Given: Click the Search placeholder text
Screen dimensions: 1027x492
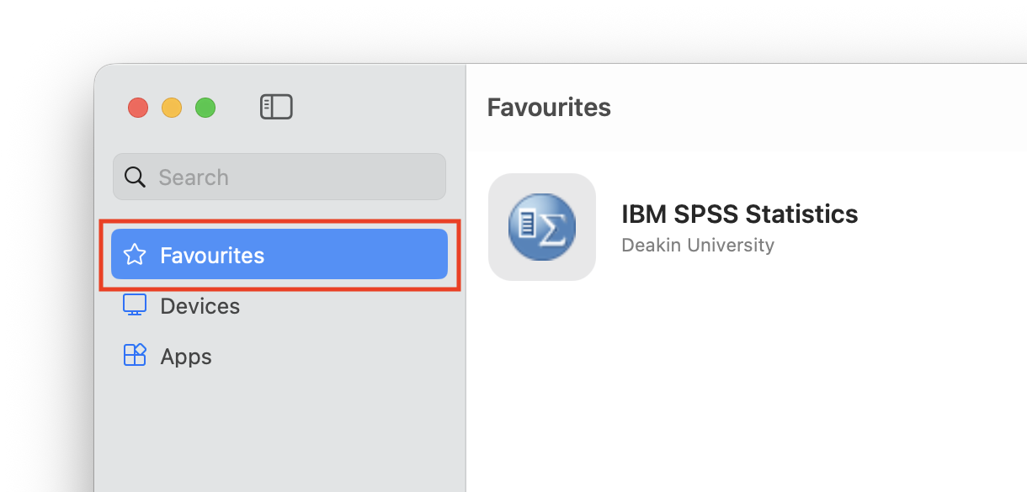Looking at the screenshot, I should coord(194,177).
